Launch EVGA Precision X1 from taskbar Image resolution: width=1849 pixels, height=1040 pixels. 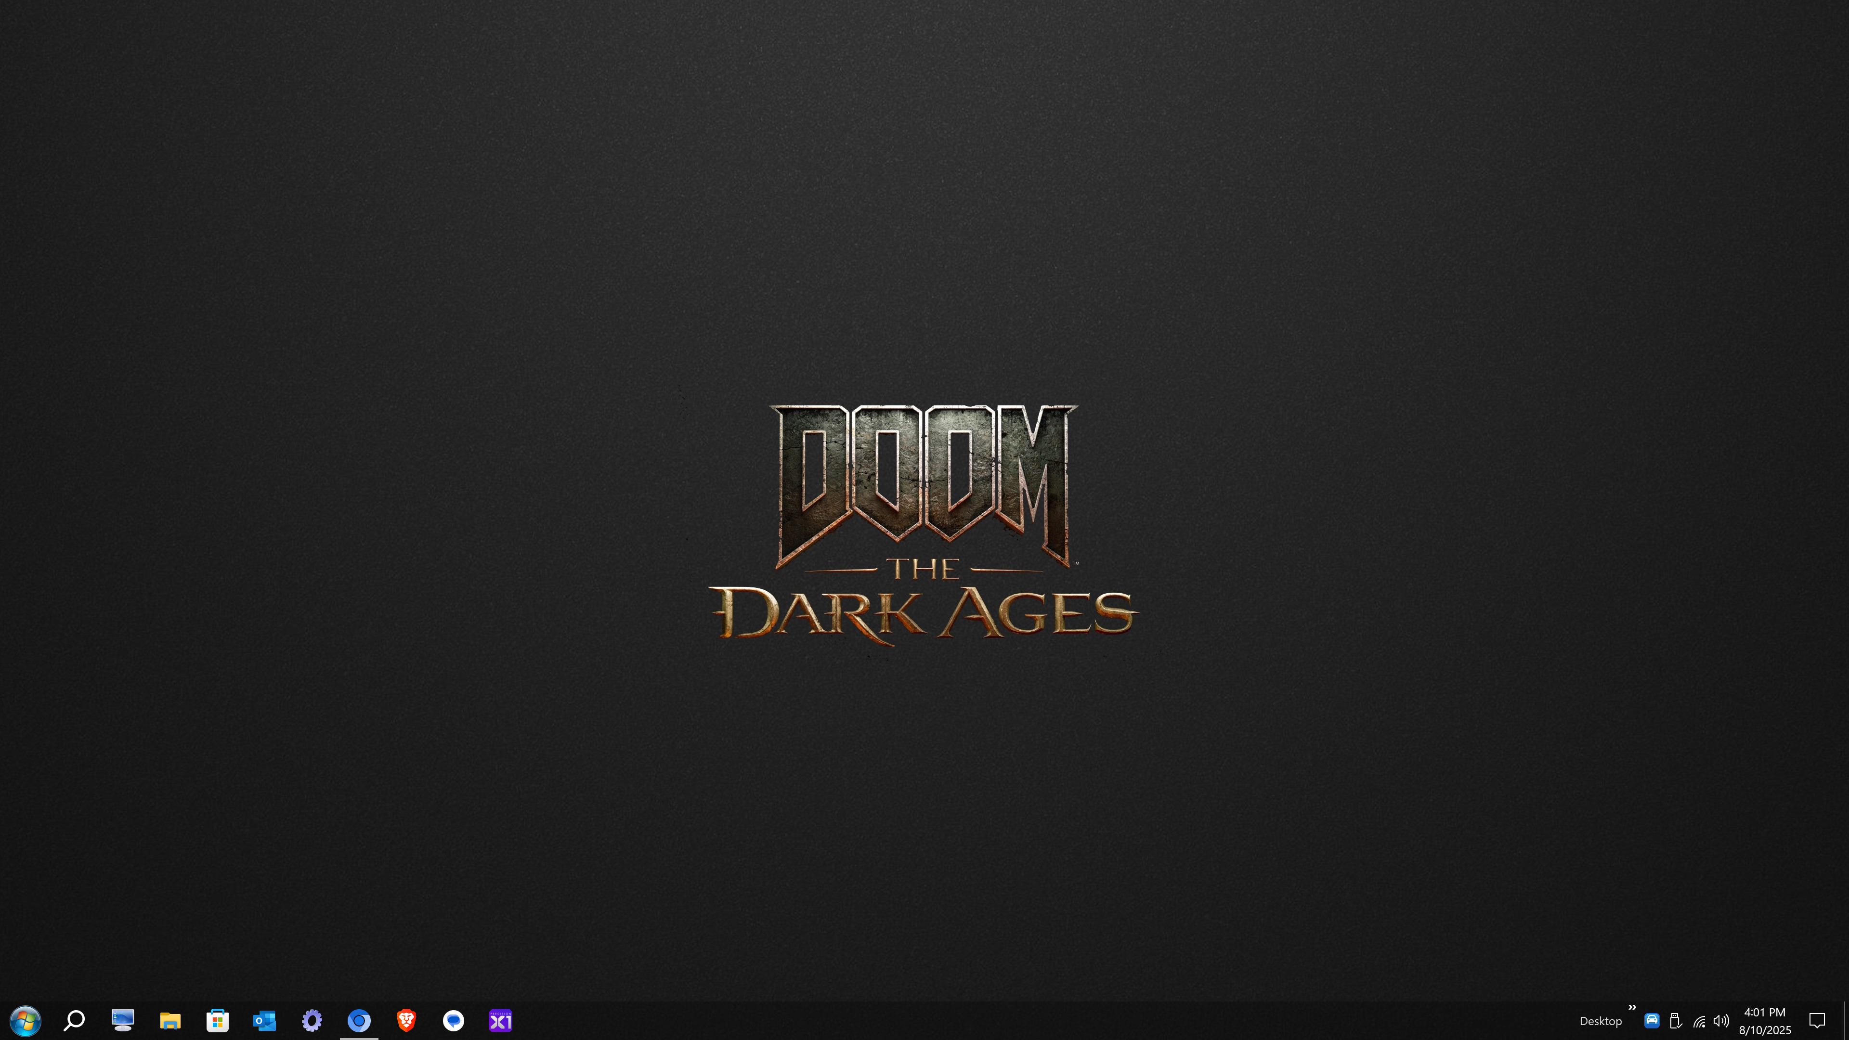pyautogui.click(x=501, y=1020)
